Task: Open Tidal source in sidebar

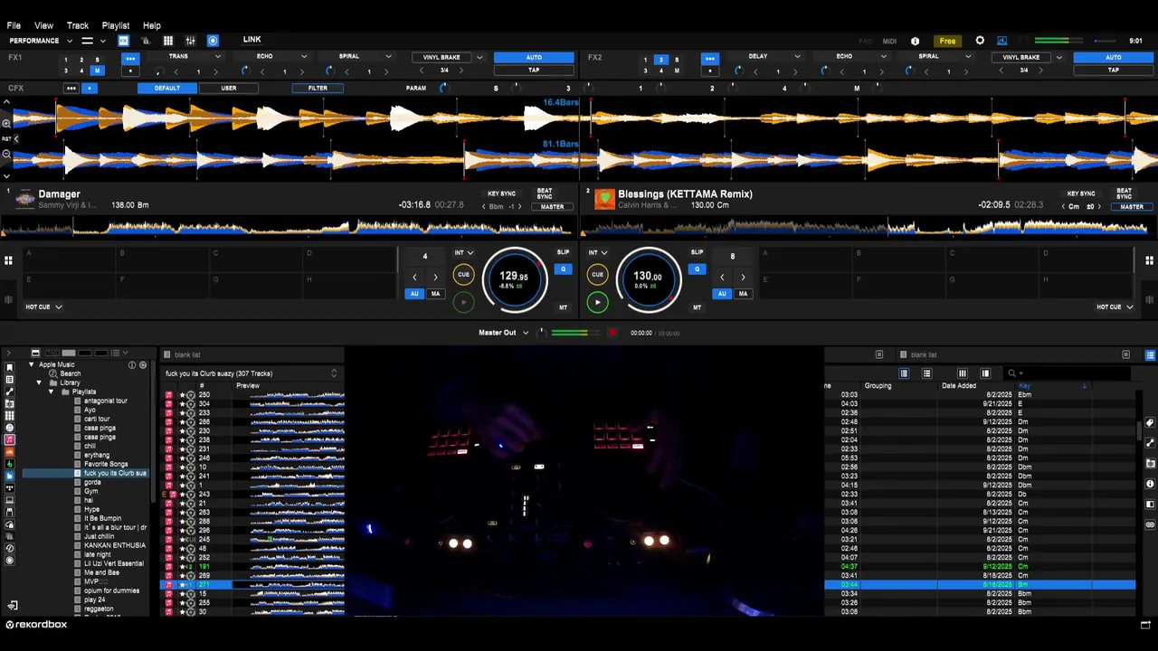Action: 10,487
